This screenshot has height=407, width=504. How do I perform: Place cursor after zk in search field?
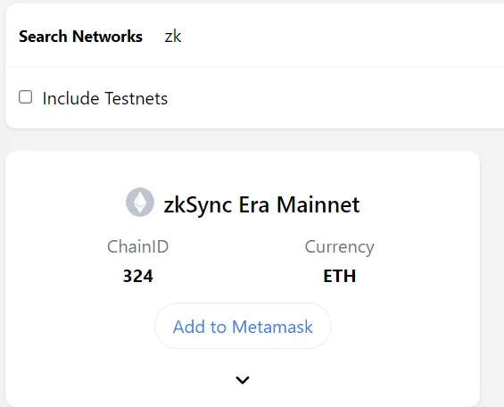(182, 37)
